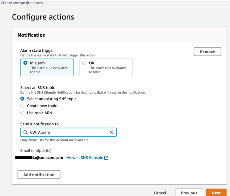
Task: Remove this notification action
Action: (x=207, y=51)
